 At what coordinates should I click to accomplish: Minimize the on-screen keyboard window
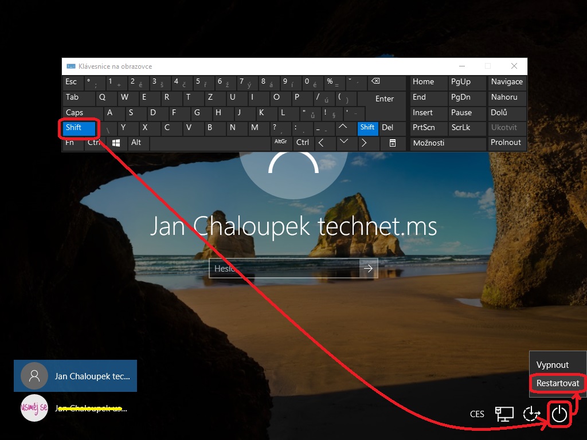(462, 66)
